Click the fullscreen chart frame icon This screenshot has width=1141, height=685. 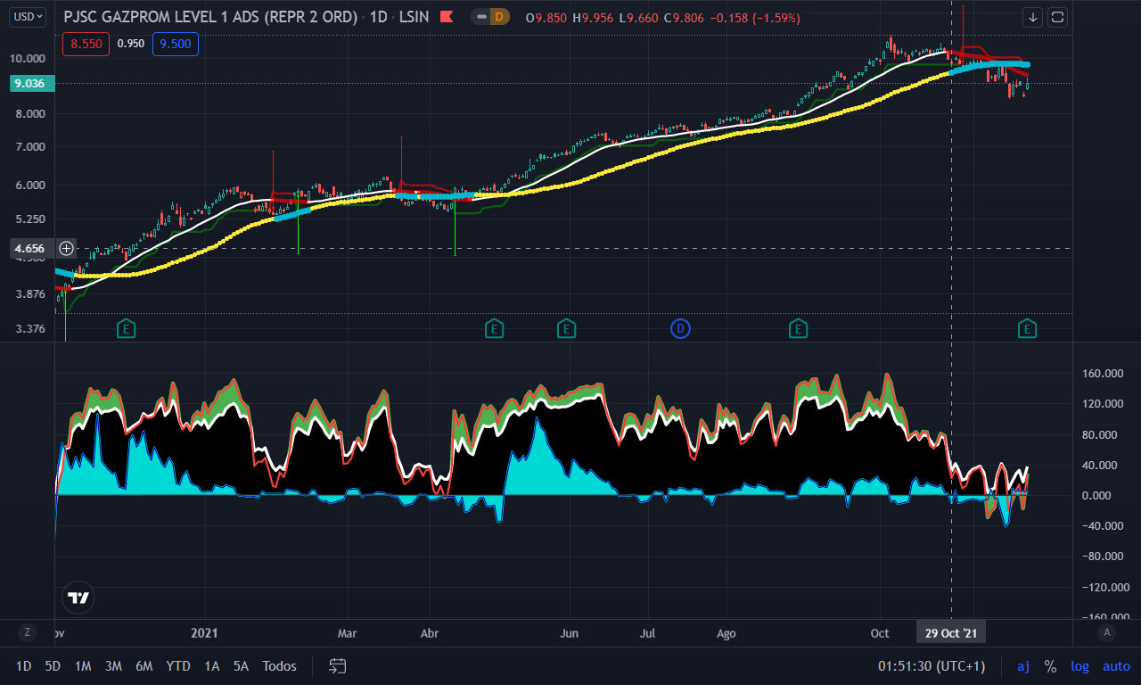pos(1057,17)
